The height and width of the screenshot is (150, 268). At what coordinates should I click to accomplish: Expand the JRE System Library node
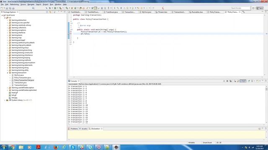(5, 100)
